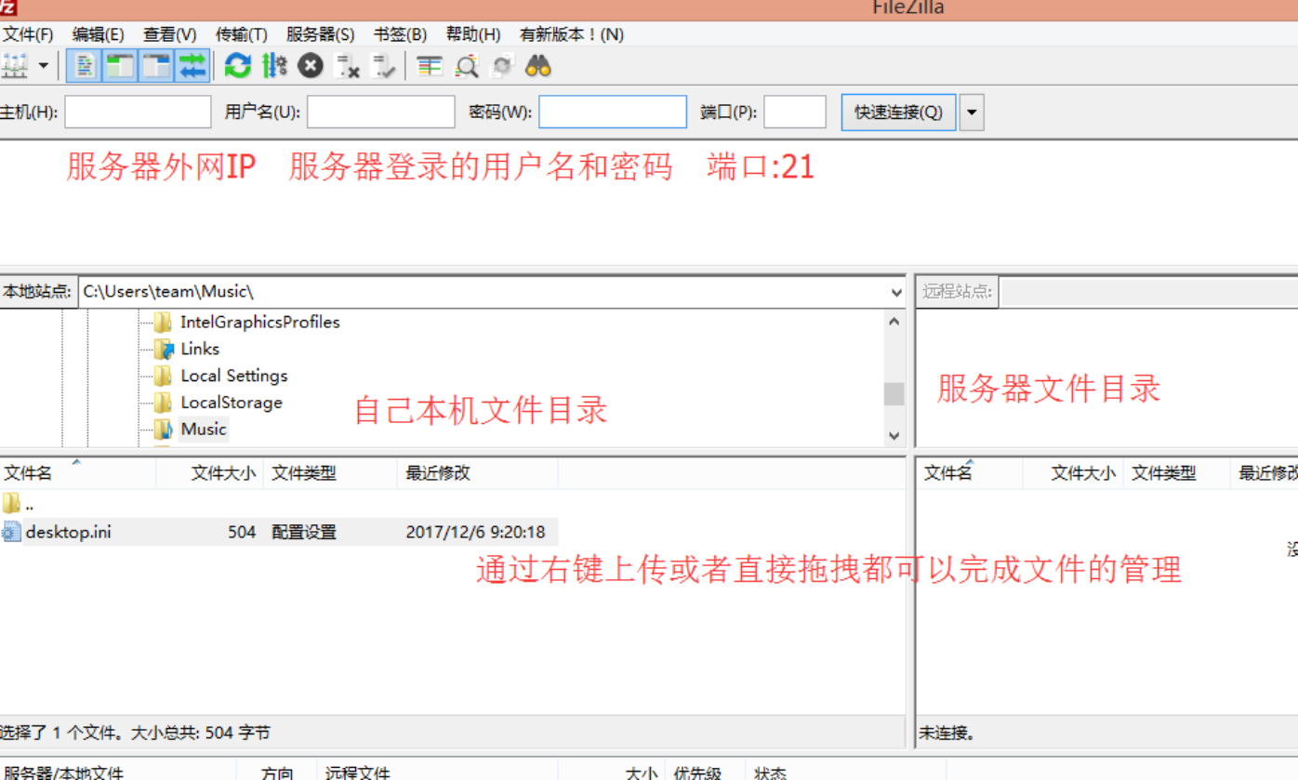1298x780 pixels.
Task: Sort local files by 文件类型 column
Action: tap(331, 473)
